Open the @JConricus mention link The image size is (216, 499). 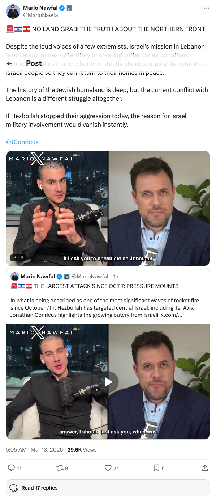point(22,142)
